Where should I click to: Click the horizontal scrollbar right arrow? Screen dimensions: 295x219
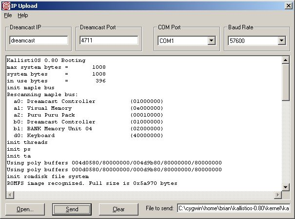pyautogui.click(x=278, y=195)
